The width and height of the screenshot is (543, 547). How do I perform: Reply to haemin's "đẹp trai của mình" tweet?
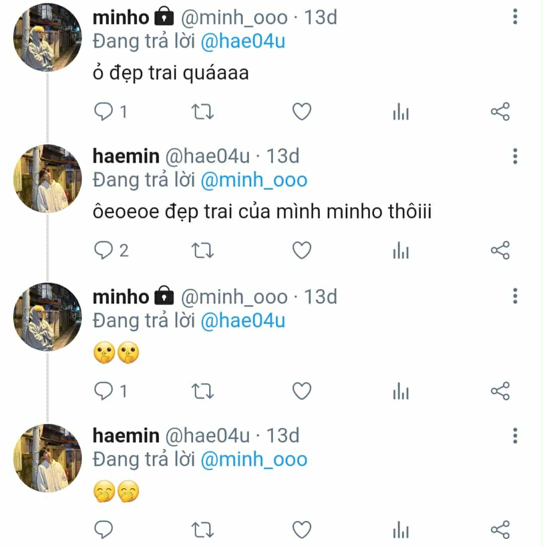[x=104, y=250]
